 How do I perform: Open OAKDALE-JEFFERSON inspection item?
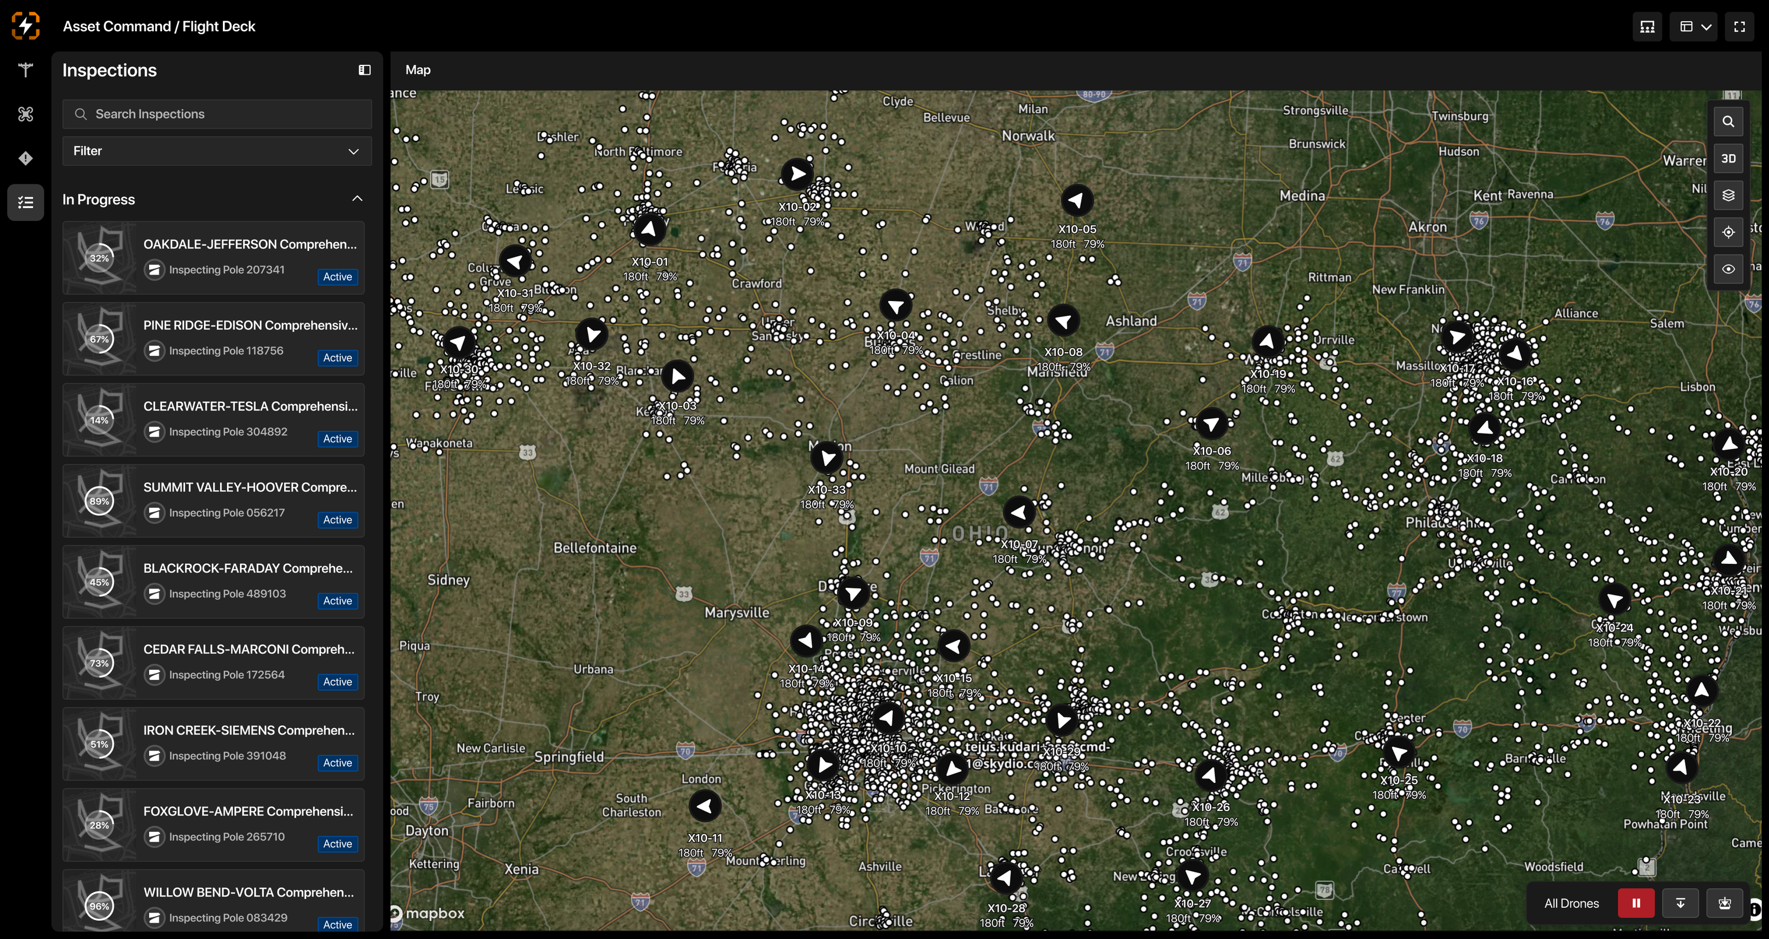[213, 258]
